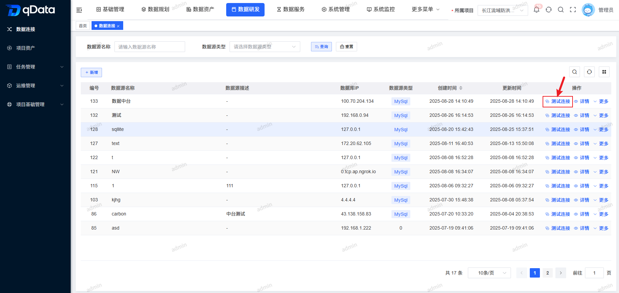Image resolution: width=619 pixels, height=293 pixels.
Task: Open column settings grid icon
Action: point(604,72)
